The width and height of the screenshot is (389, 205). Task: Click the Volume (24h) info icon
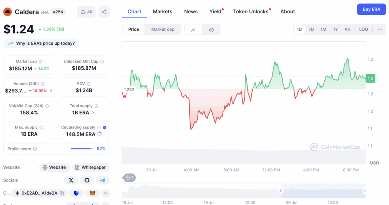pyautogui.click(x=43, y=84)
